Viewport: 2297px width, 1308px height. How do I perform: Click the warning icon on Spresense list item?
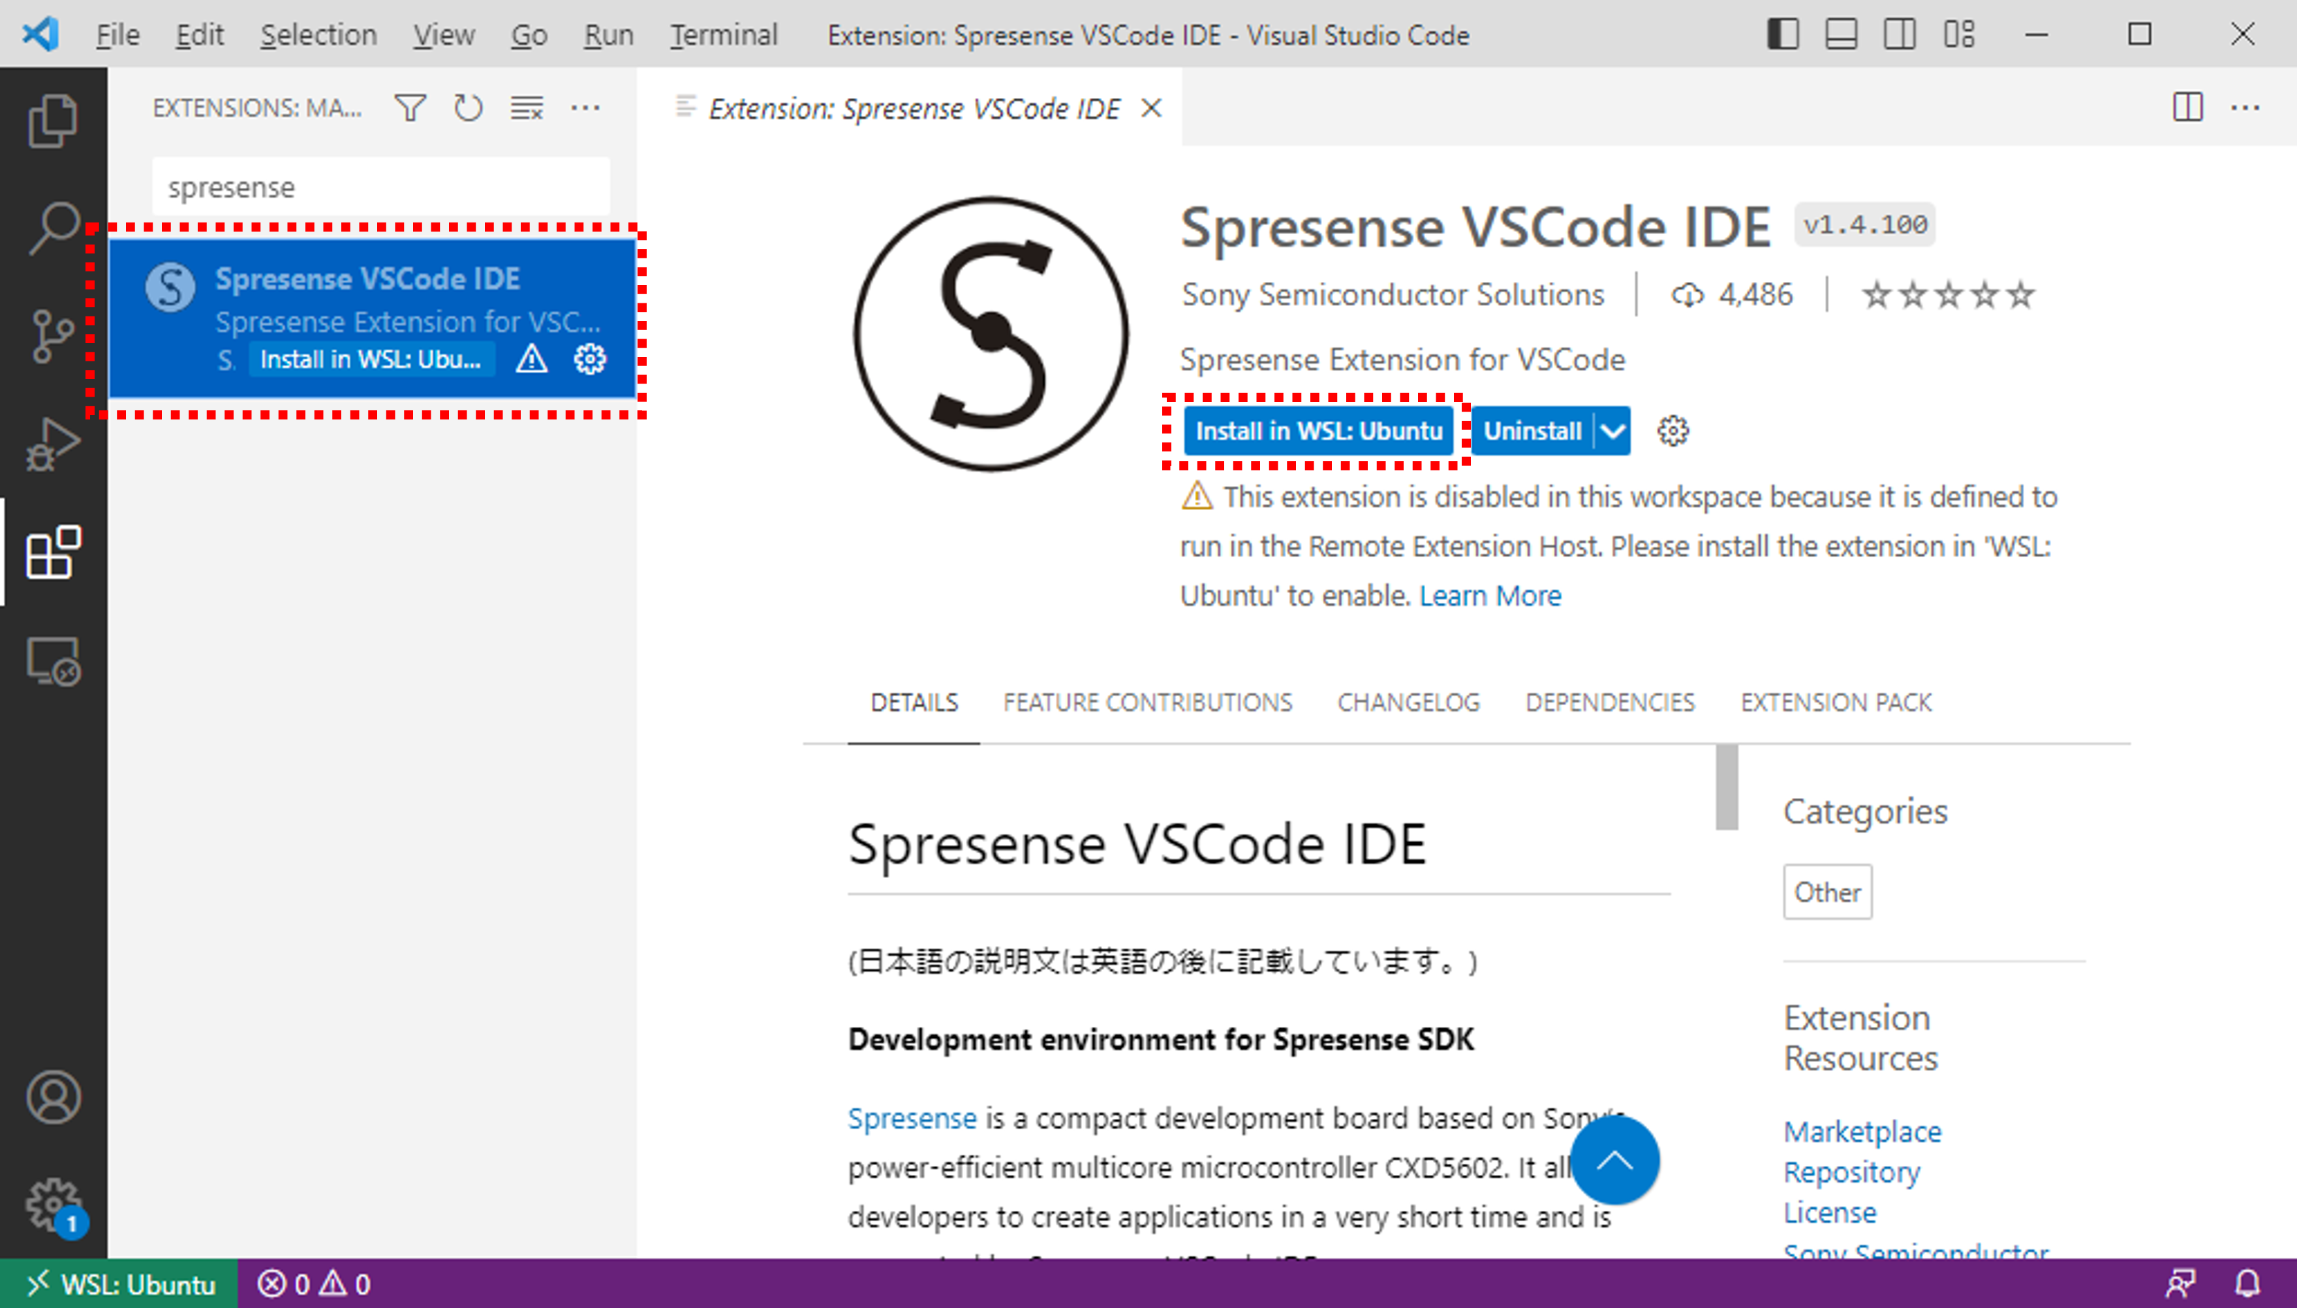click(532, 359)
